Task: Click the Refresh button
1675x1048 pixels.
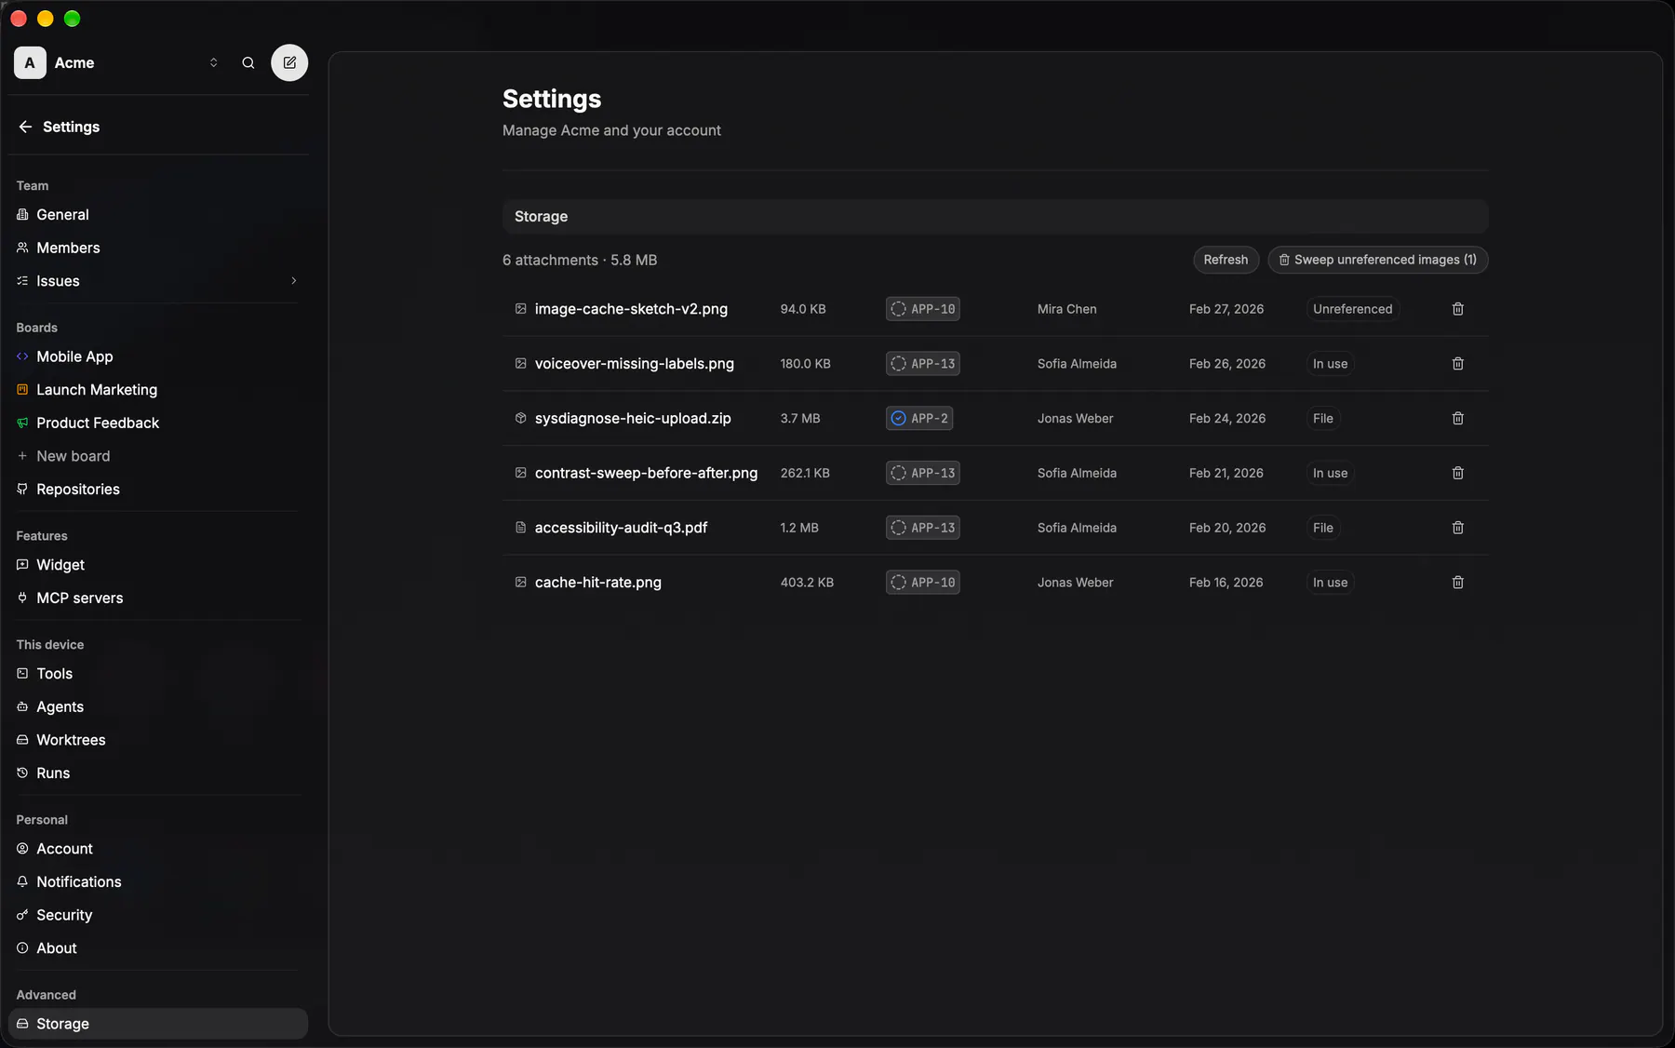Action: pyautogui.click(x=1226, y=260)
